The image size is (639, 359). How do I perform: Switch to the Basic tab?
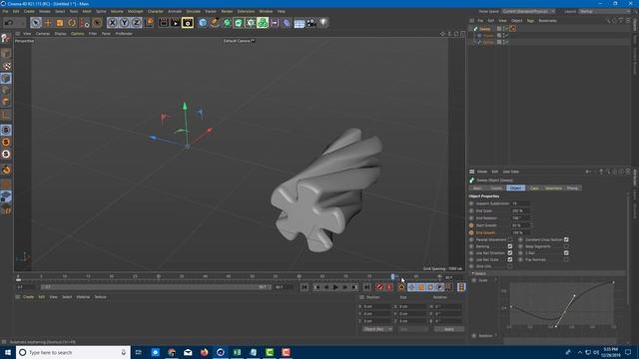[477, 188]
